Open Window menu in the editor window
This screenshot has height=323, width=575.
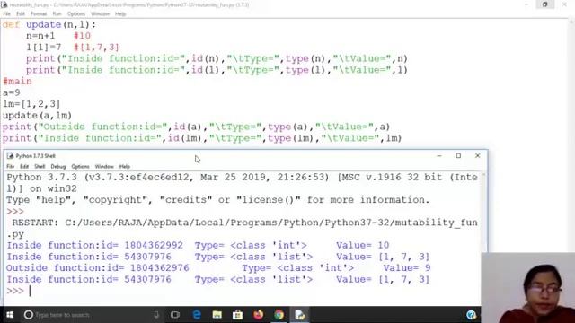point(100,14)
